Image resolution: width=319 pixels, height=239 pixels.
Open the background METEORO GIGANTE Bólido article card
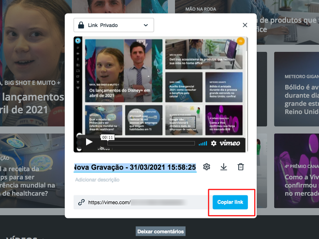(296, 89)
